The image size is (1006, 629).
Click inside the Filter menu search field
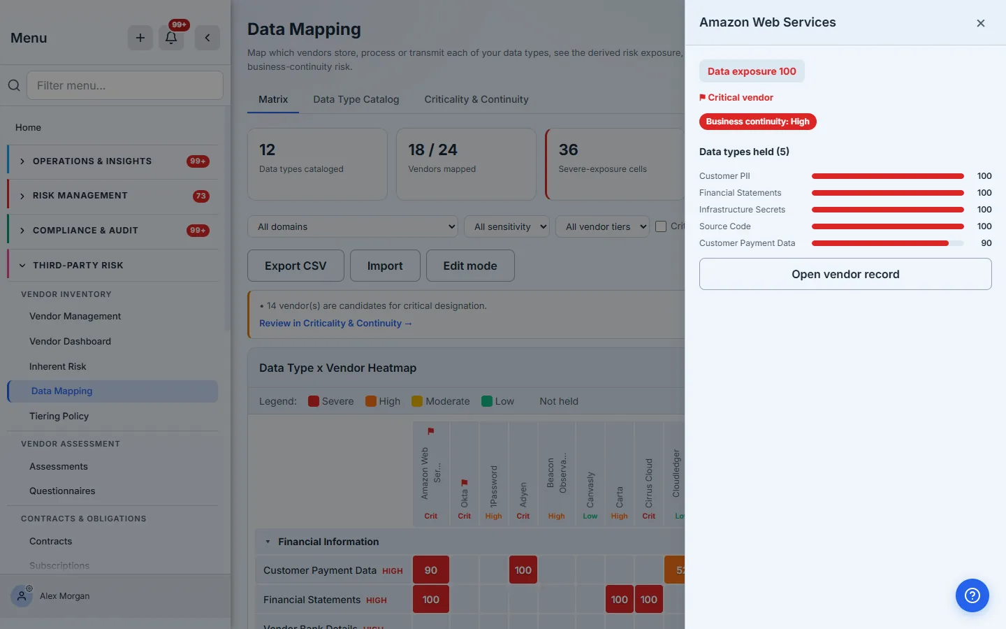[x=125, y=85]
